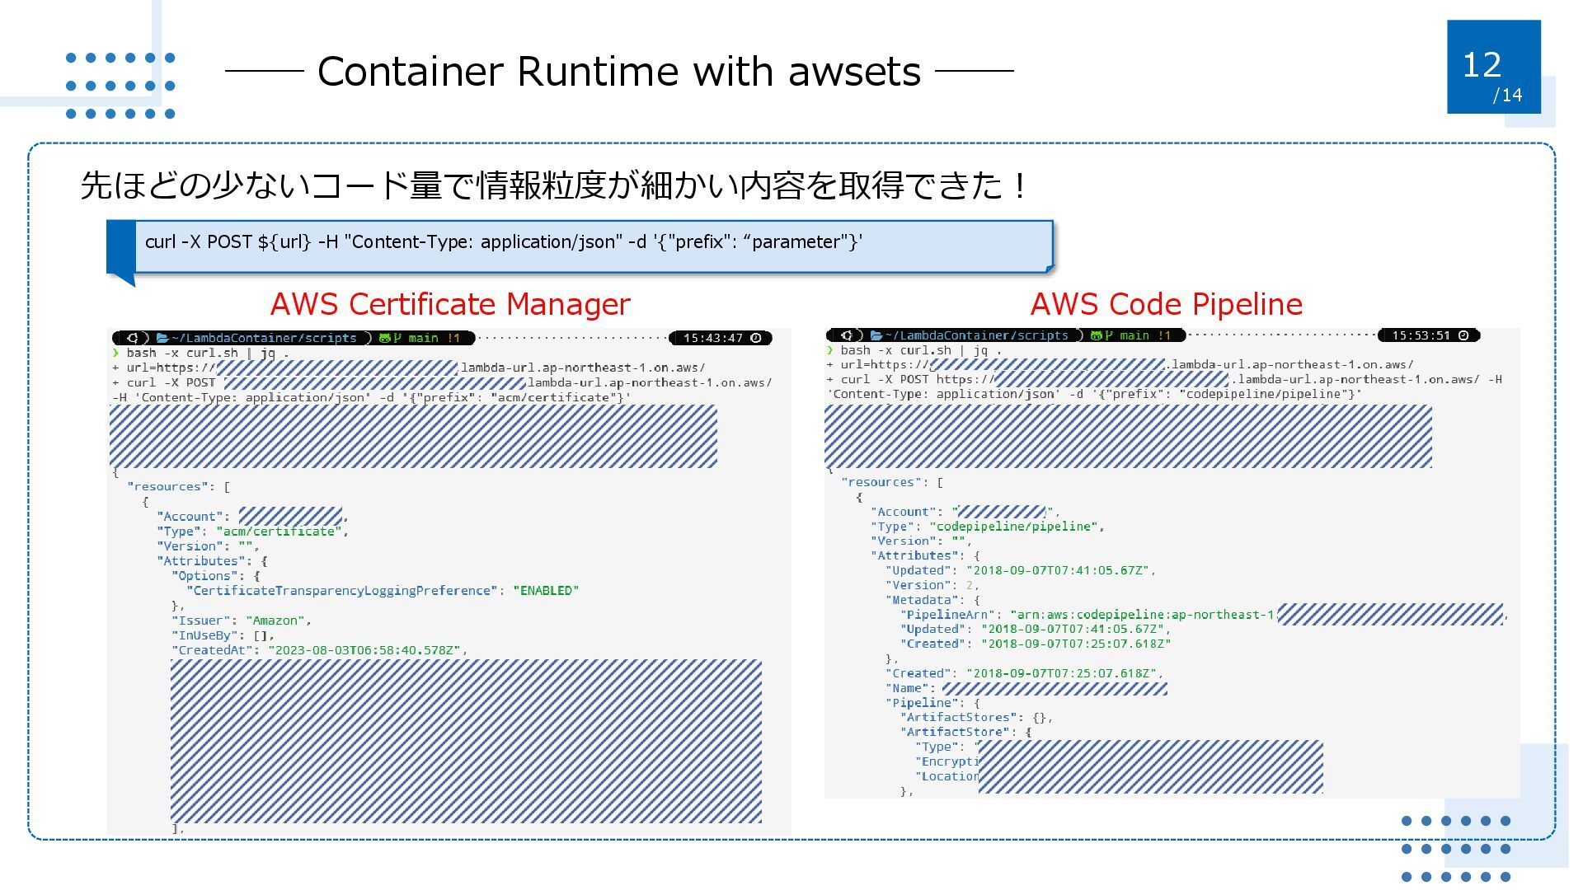The width and height of the screenshot is (1583, 890).
Task: Click the '"InUseBy": []' line
Action: pyautogui.click(x=223, y=635)
